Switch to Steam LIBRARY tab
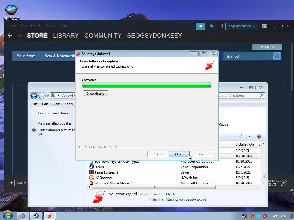Image resolution: width=294 pixels, height=220 pixels. 66,35
